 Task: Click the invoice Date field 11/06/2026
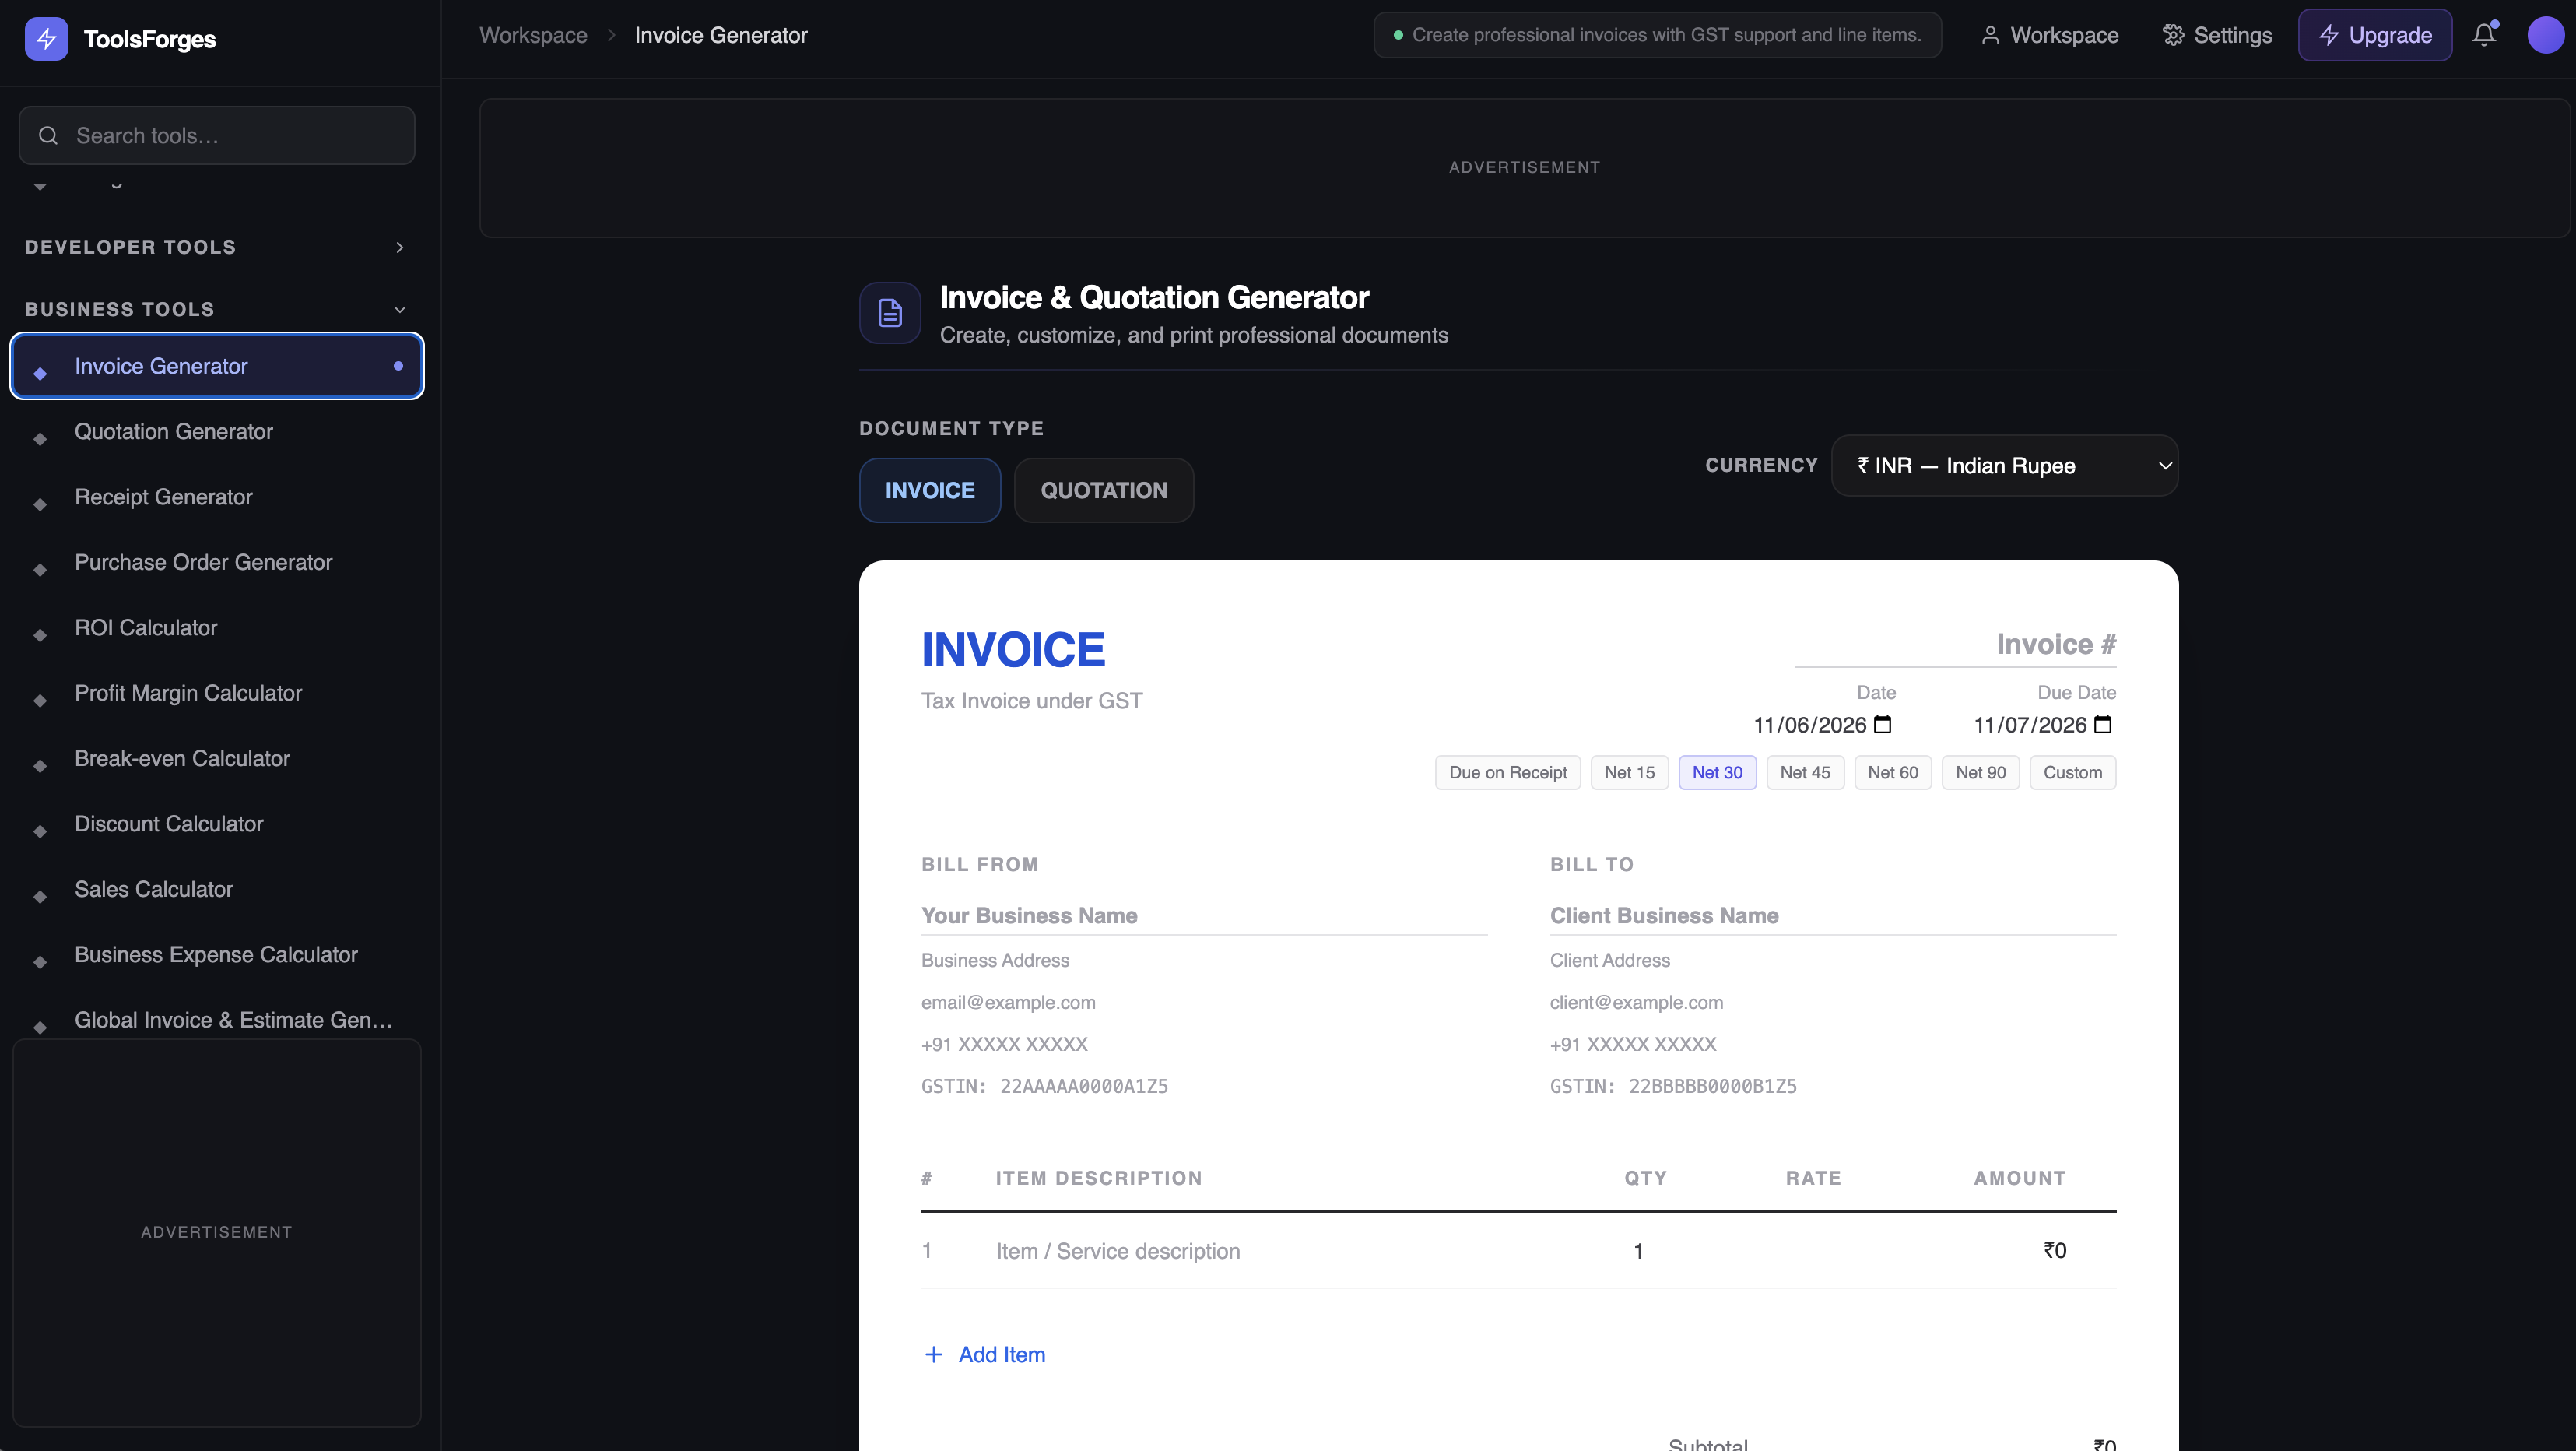(1823, 724)
